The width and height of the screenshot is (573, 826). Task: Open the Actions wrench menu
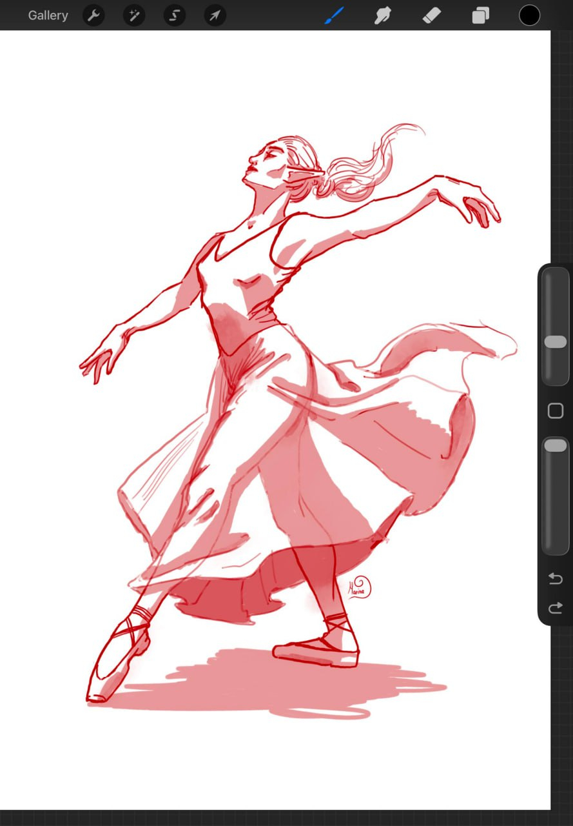[x=94, y=15]
